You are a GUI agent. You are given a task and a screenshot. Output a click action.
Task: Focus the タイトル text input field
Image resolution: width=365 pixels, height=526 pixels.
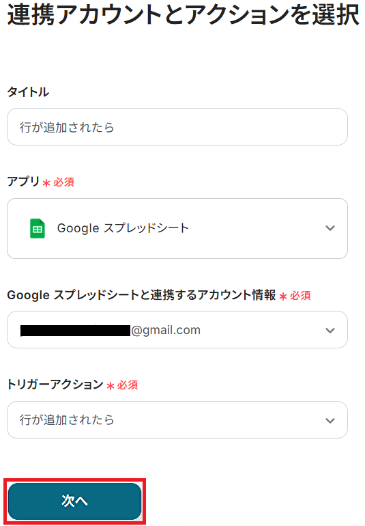click(177, 127)
